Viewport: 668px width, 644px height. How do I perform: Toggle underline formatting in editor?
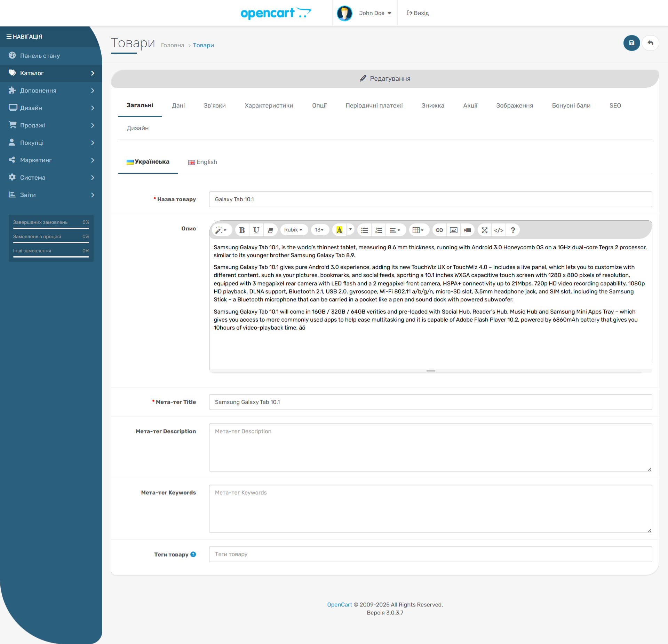tap(256, 230)
